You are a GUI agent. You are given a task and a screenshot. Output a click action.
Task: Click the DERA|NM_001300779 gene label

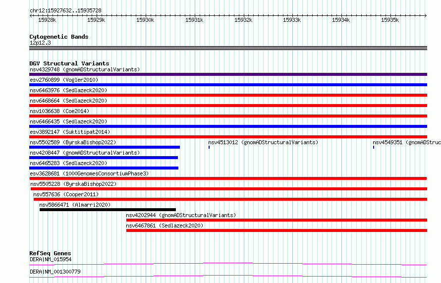(x=55, y=272)
